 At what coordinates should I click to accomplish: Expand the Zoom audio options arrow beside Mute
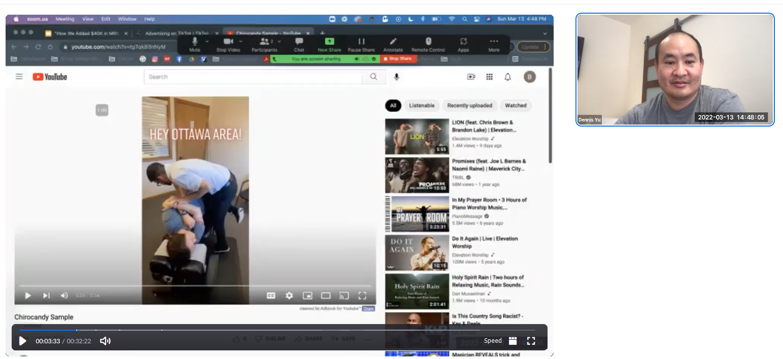coord(207,42)
